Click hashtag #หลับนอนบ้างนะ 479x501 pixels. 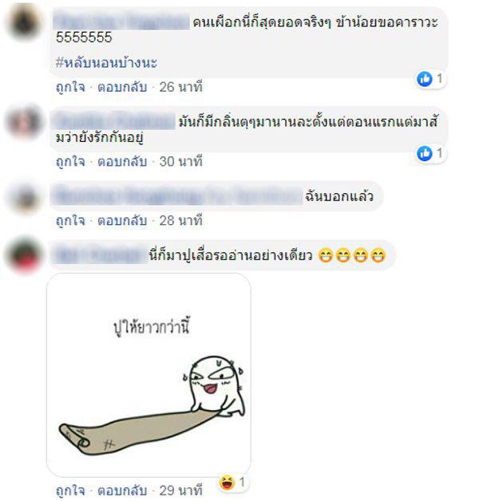[106, 62]
